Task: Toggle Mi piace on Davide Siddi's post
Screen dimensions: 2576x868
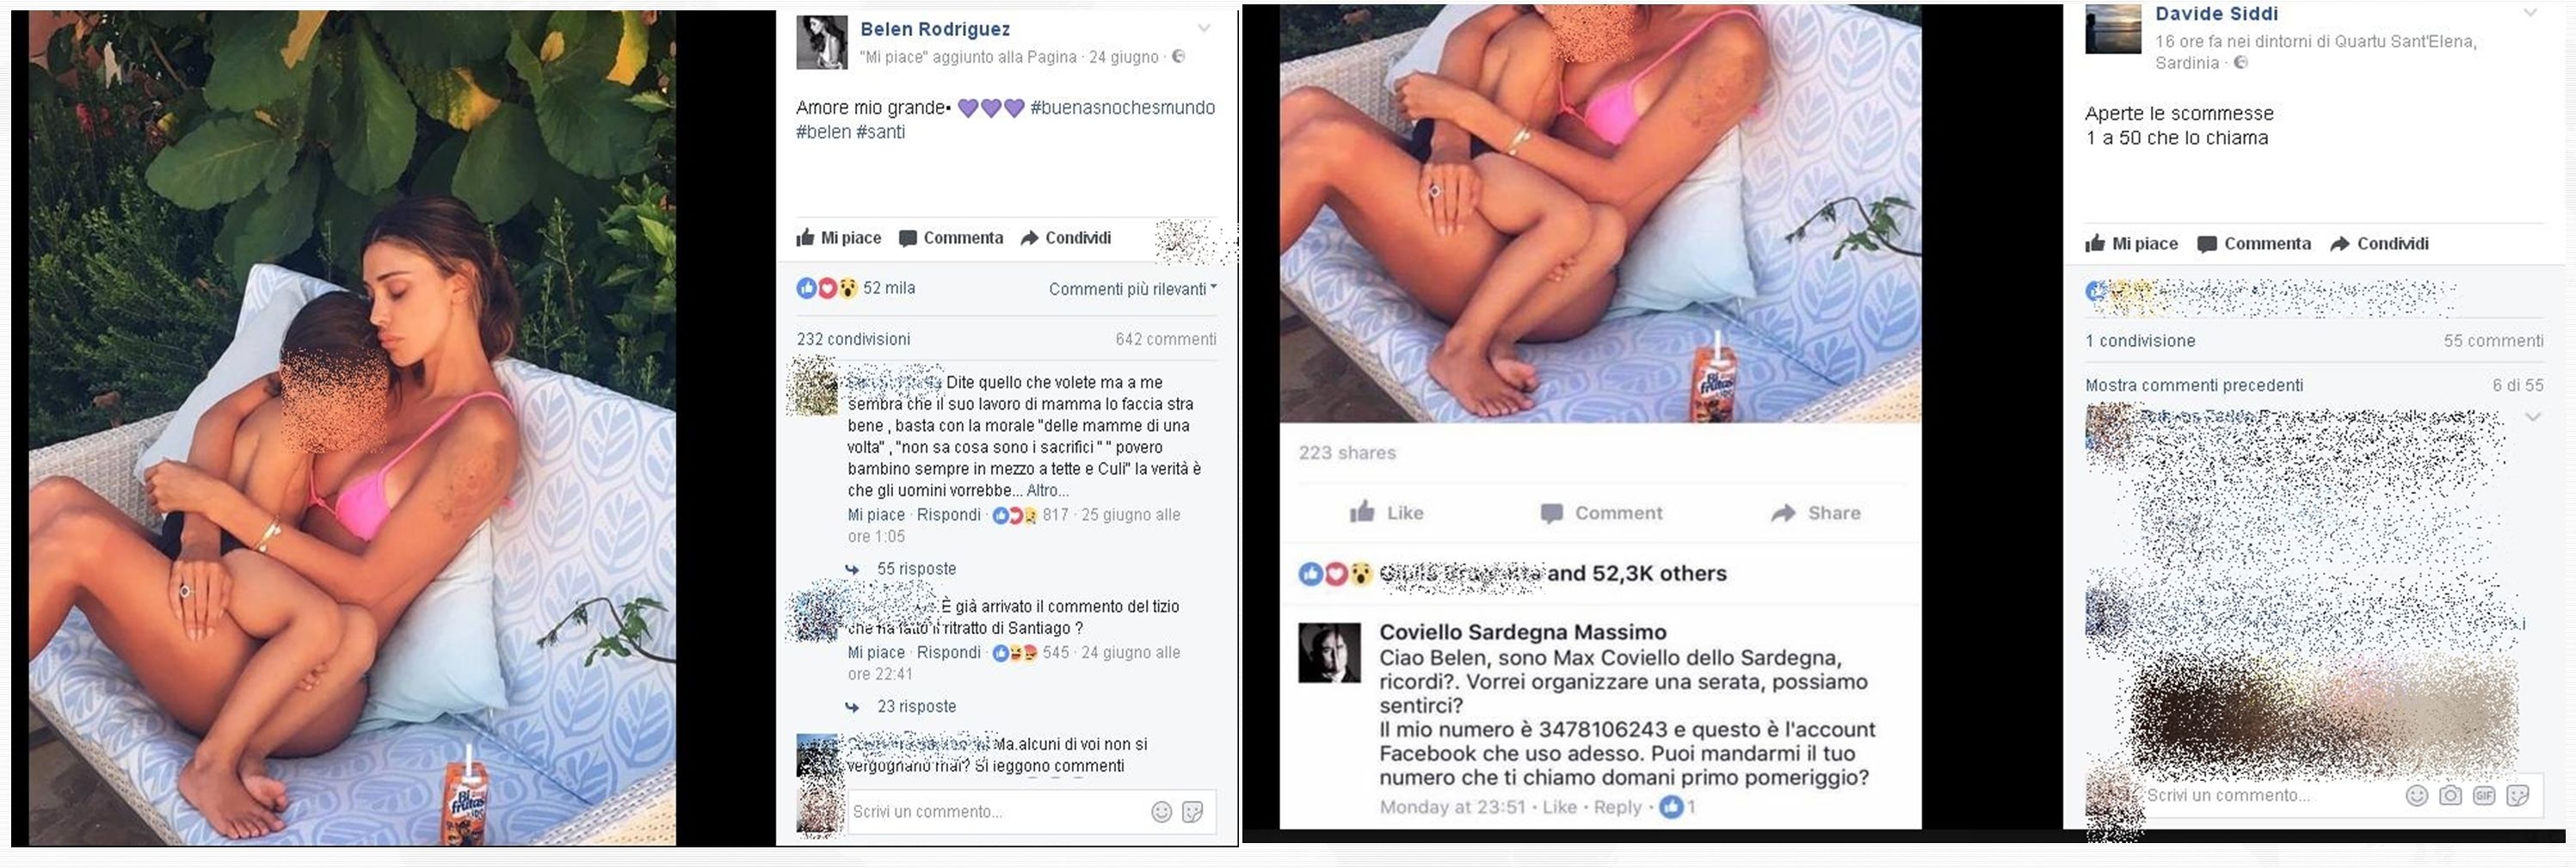Action: pyautogui.click(x=2131, y=244)
